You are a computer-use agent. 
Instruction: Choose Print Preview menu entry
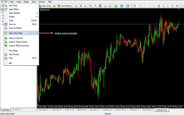pyautogui.click(x=21, y=54)
